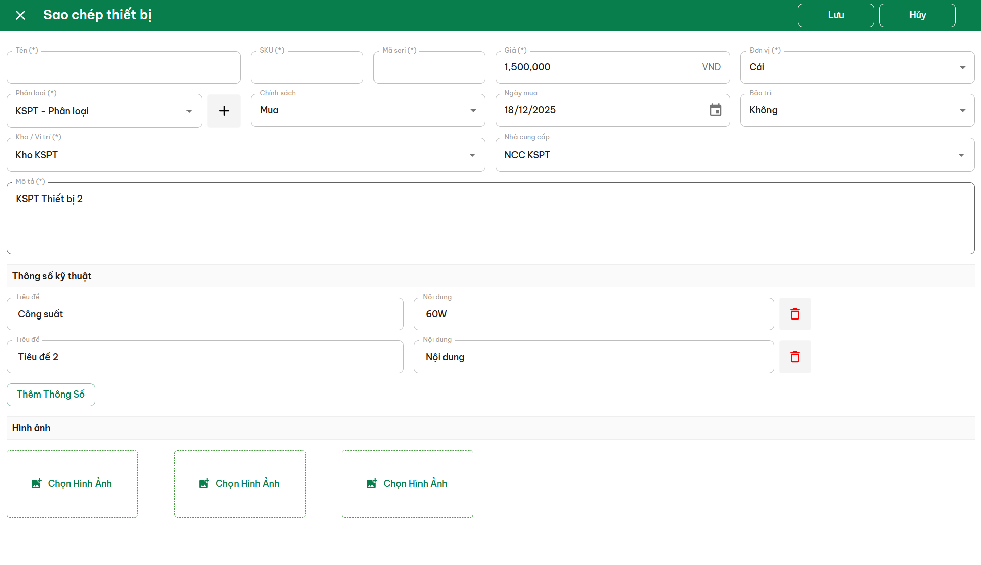Choose image in third Chọn Hình Ảnh box
981x565 pixels.
tap(407, 483)
